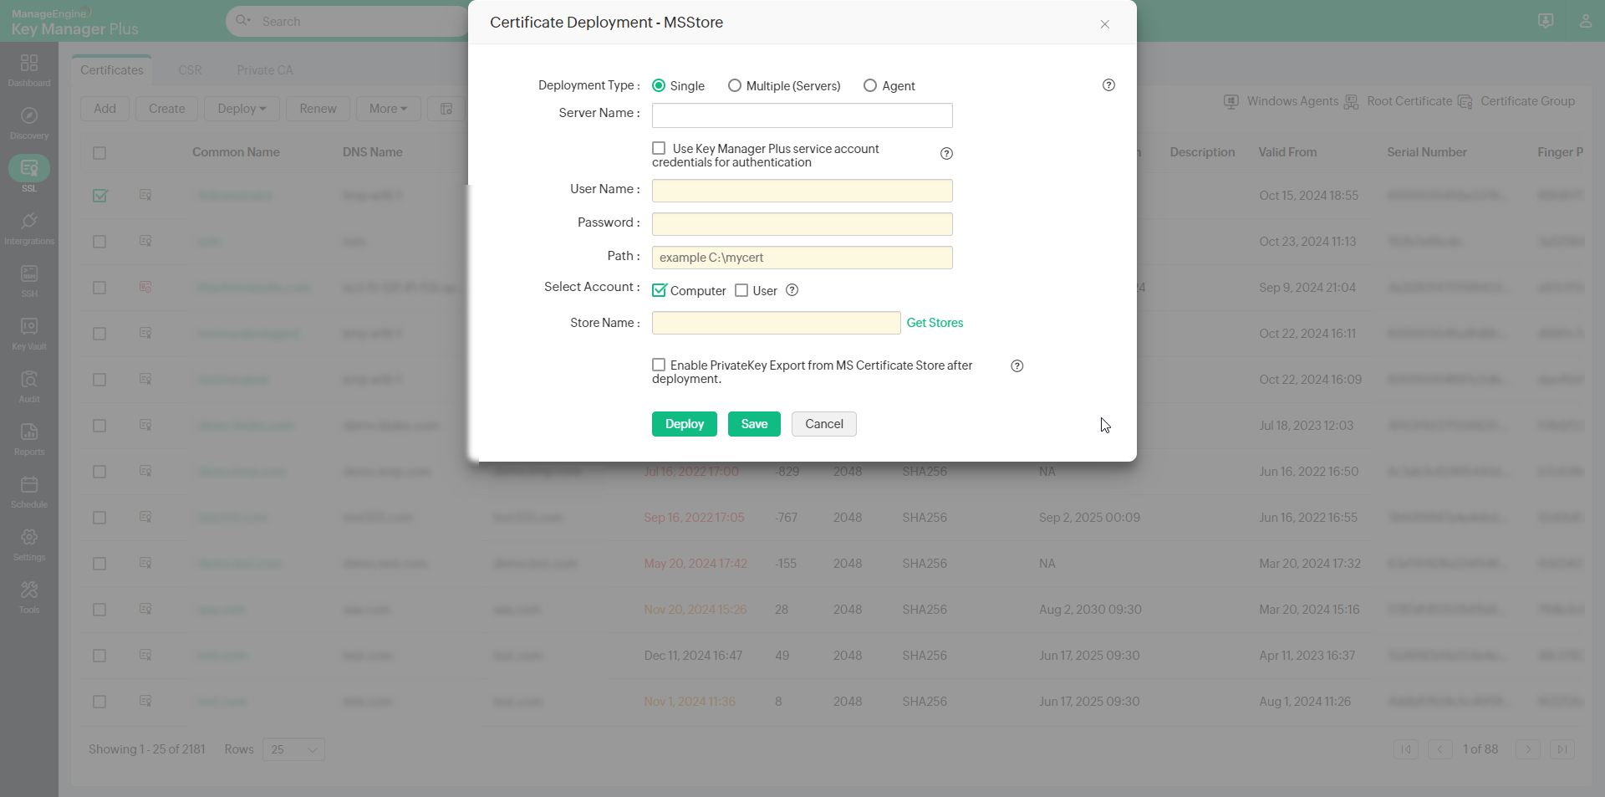Go to the previous results page
Image resolution: width=1605 pixels, height=797 pixels.
(1439, 749)
